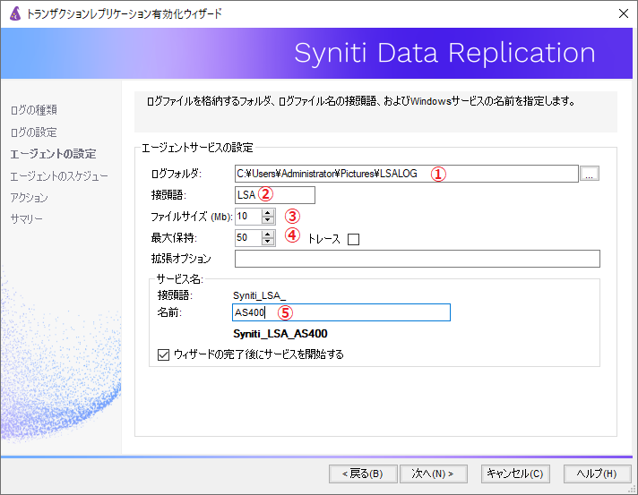Jump to アクション step in sidebar
Screen dimensions: 638x495
pos(30,197)
